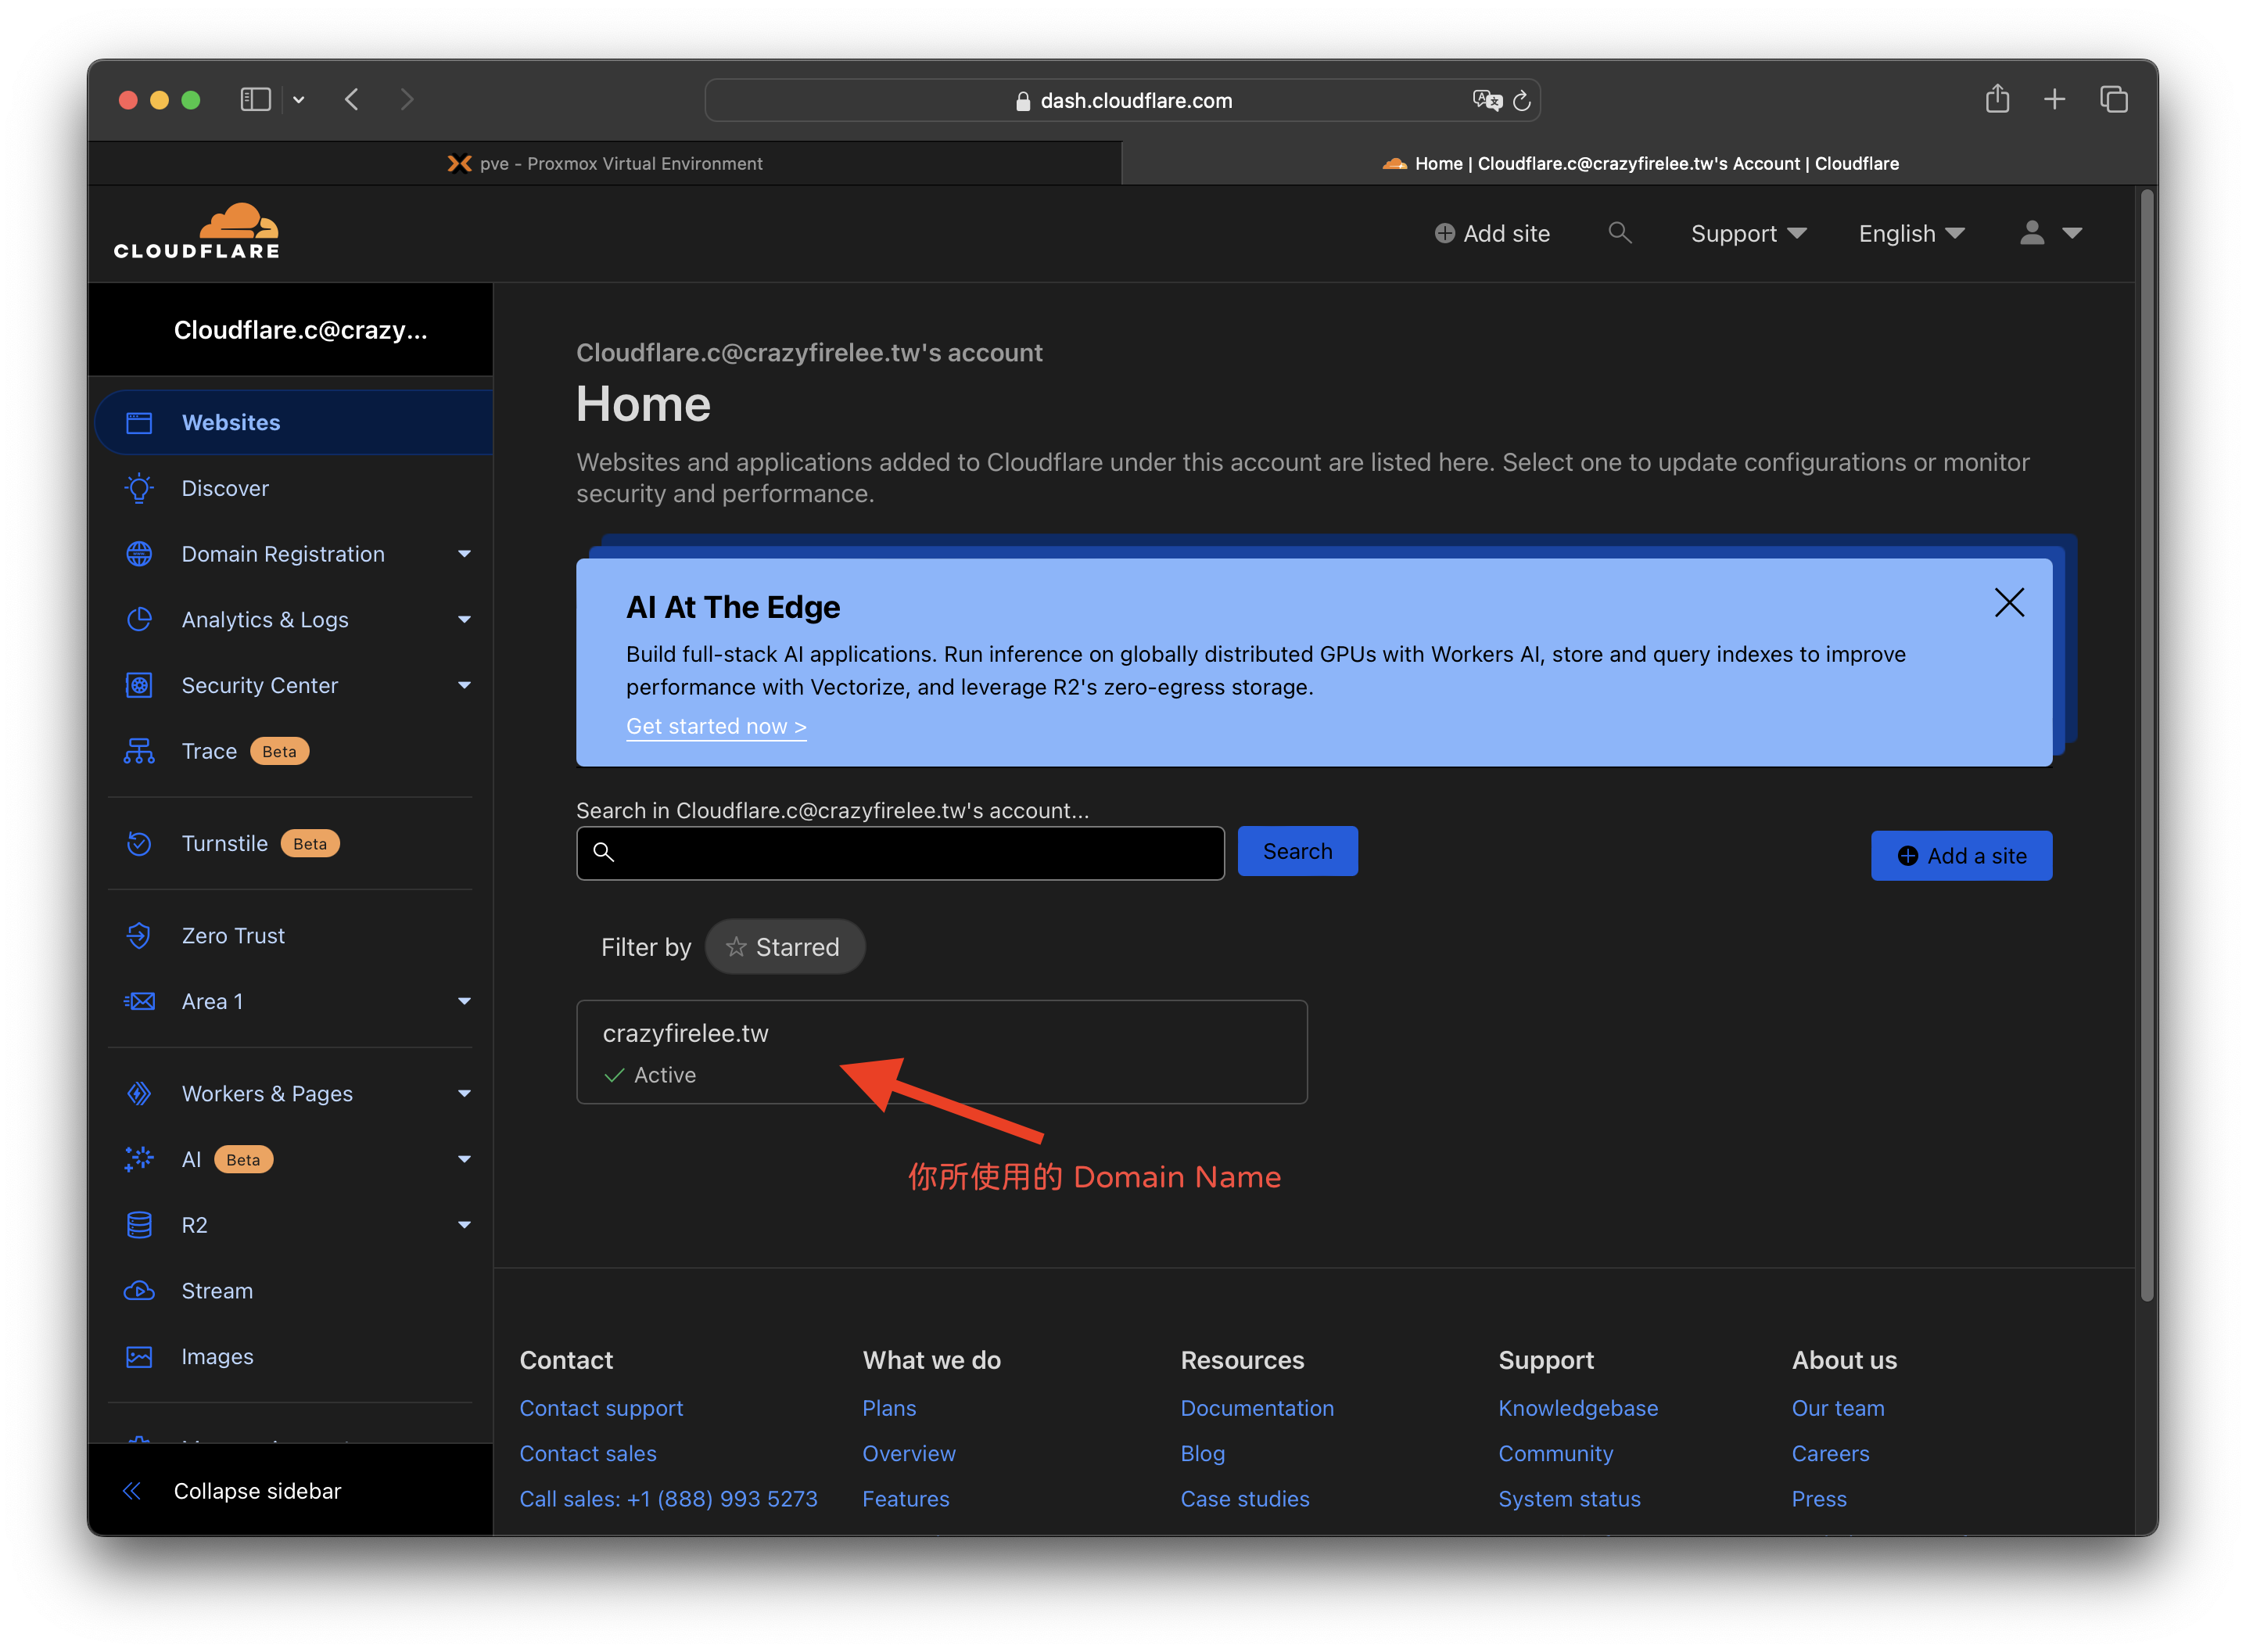
Task: Open the user account profile icon
Action: click(2032, 233)
